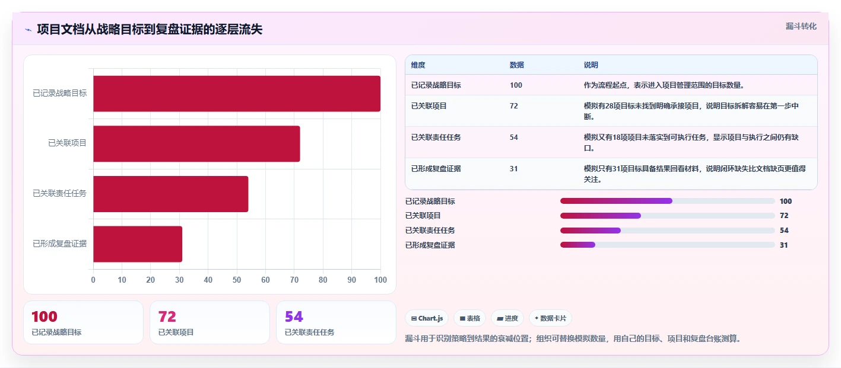This screenshot has height=368, width=841.
Task: Click the value 72 beside its progress bar
Action: coord(784,216)
